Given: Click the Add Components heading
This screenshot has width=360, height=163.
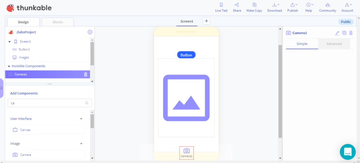Looking at the screenshot, I should 24,93.
